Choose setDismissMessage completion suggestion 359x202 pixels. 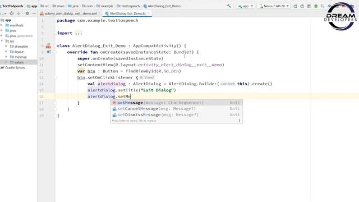click(176, 114)
